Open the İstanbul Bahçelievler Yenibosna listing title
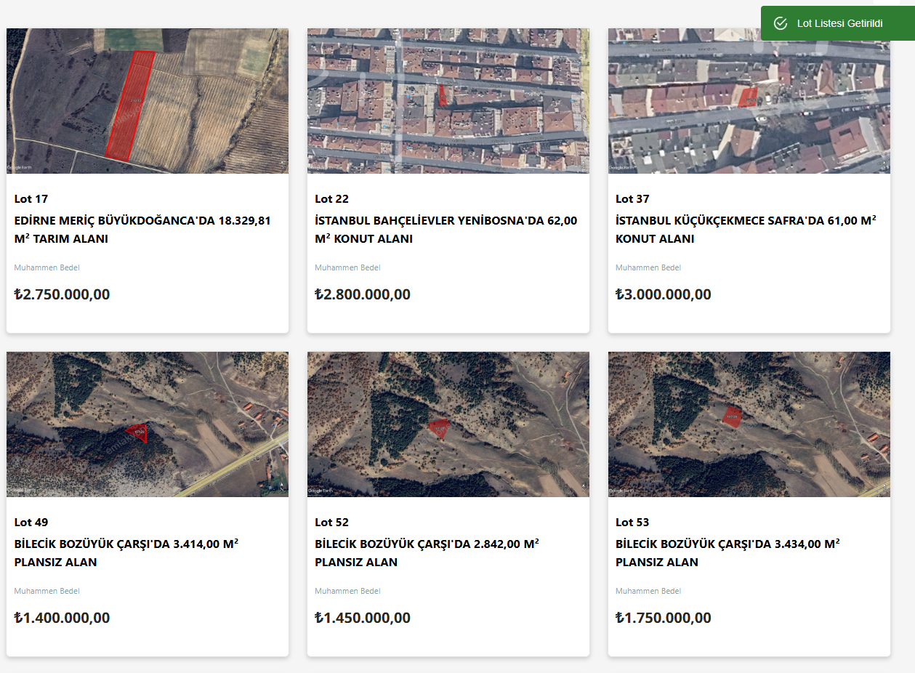915x673 pixels. pyautogui.click(x=446, y=230)
